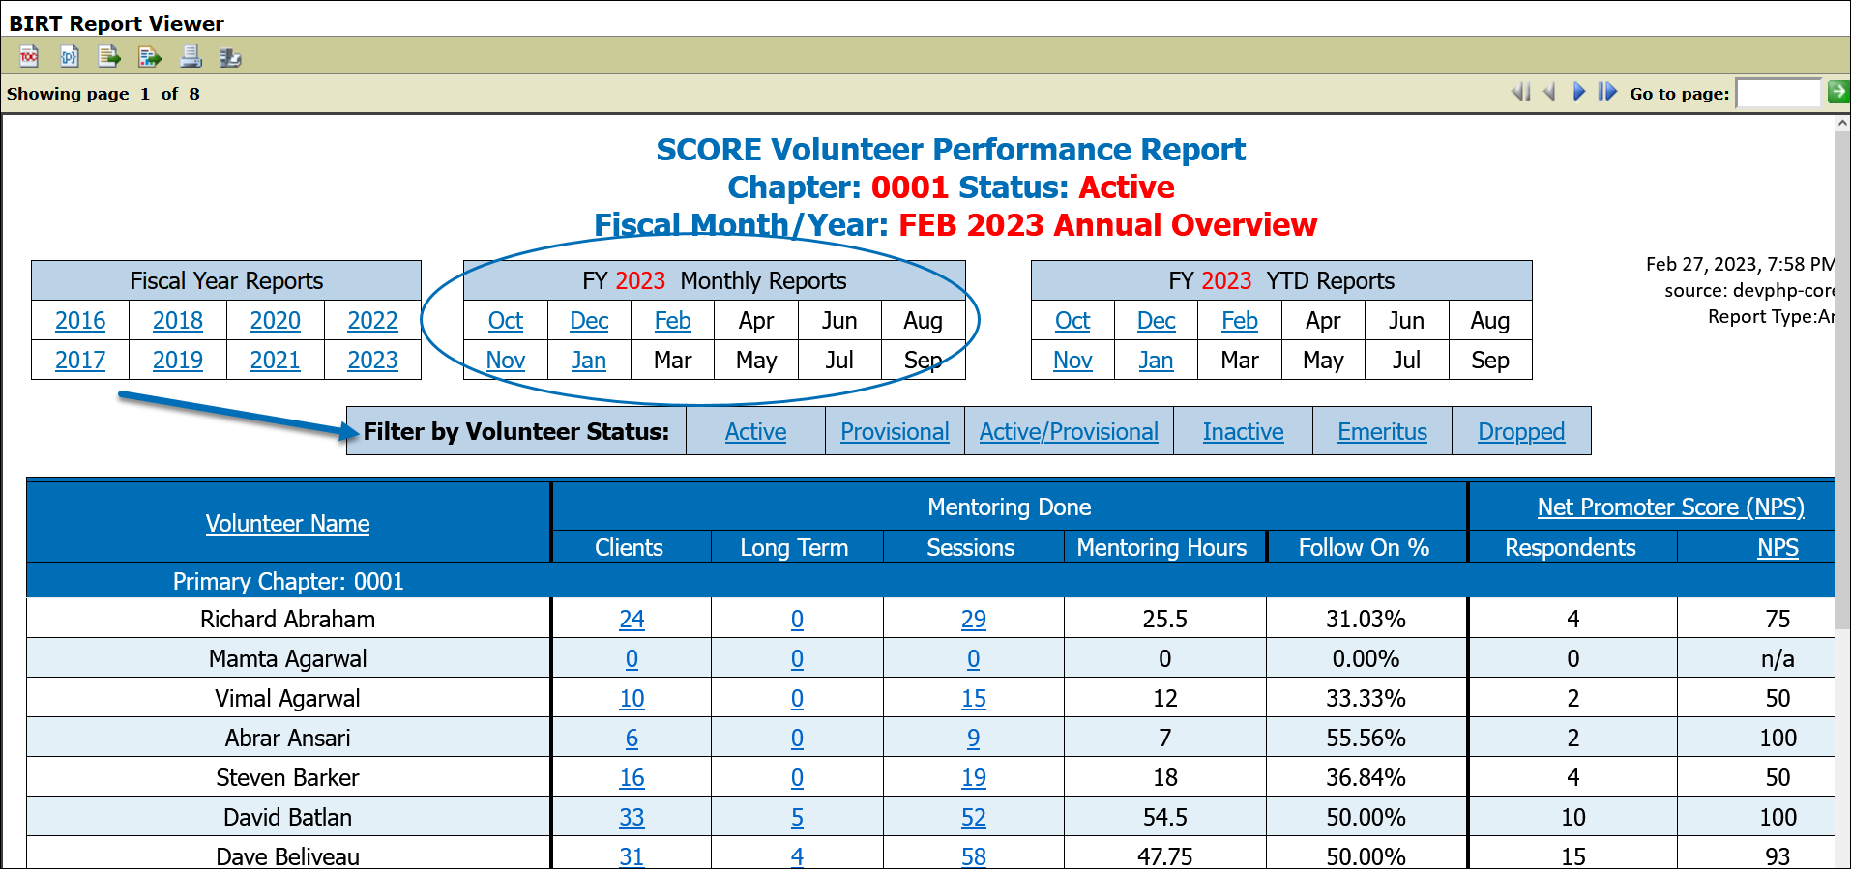Open the Feb link under Monthly Reports

pyautogui.click(x=673, y=321)
